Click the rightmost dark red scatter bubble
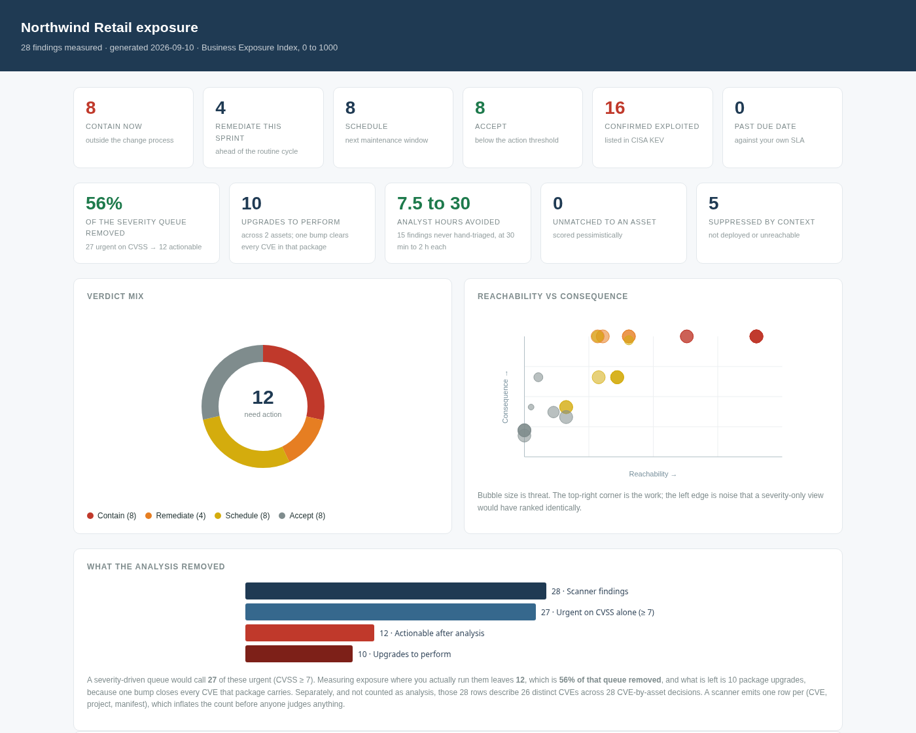Image resolution: width=916 pixels, height=733 pixels. pyautogui.click(x=756, y=336)
